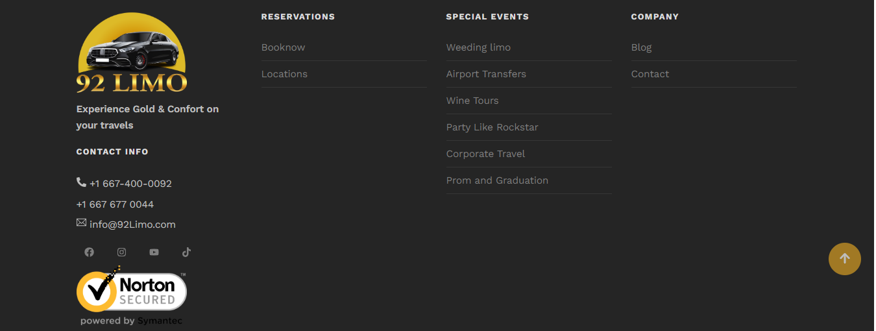Screen dimensions: 876x331
Task: Select Airport Transfers
Action: click(486, 74)
